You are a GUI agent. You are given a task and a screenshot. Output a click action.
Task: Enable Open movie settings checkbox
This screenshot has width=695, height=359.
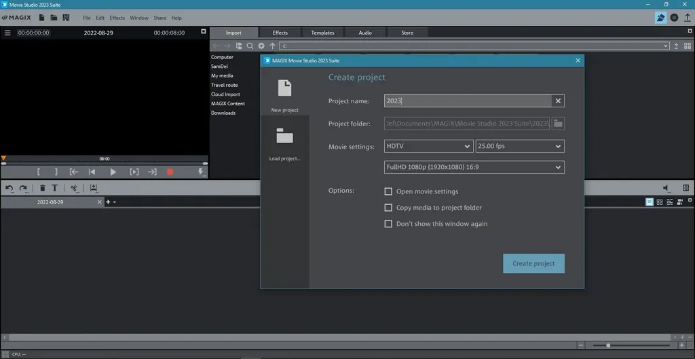click(x=388, y=191)
